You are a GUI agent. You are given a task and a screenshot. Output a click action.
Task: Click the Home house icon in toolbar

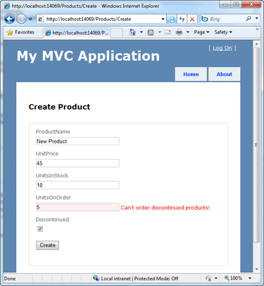point(133,32)
